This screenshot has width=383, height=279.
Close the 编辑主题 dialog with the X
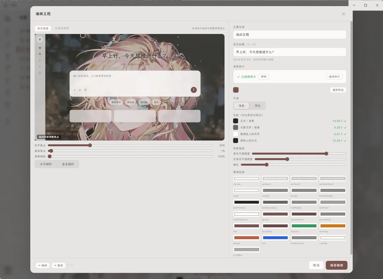click(344, 14)
